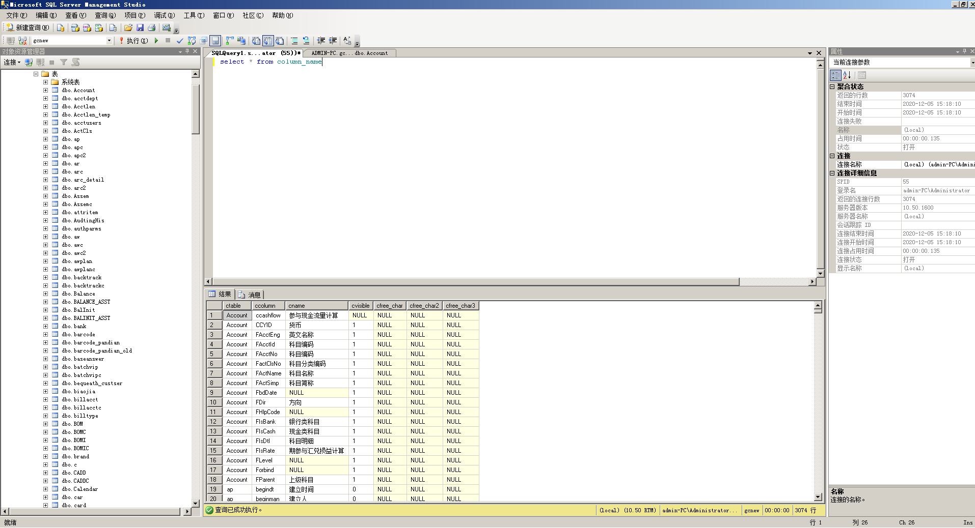The height and width of the screenshot is (528, 975).
Task: Toggle Results to Grid output mode
Action: pos(267,41)
